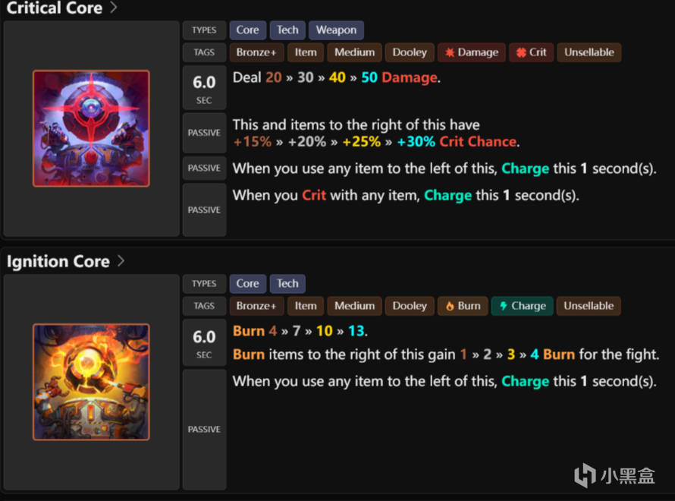Screen dimensions: 675x501
Task: Click the Medium tag on Ignition Core
Action: tap(355, 306)
